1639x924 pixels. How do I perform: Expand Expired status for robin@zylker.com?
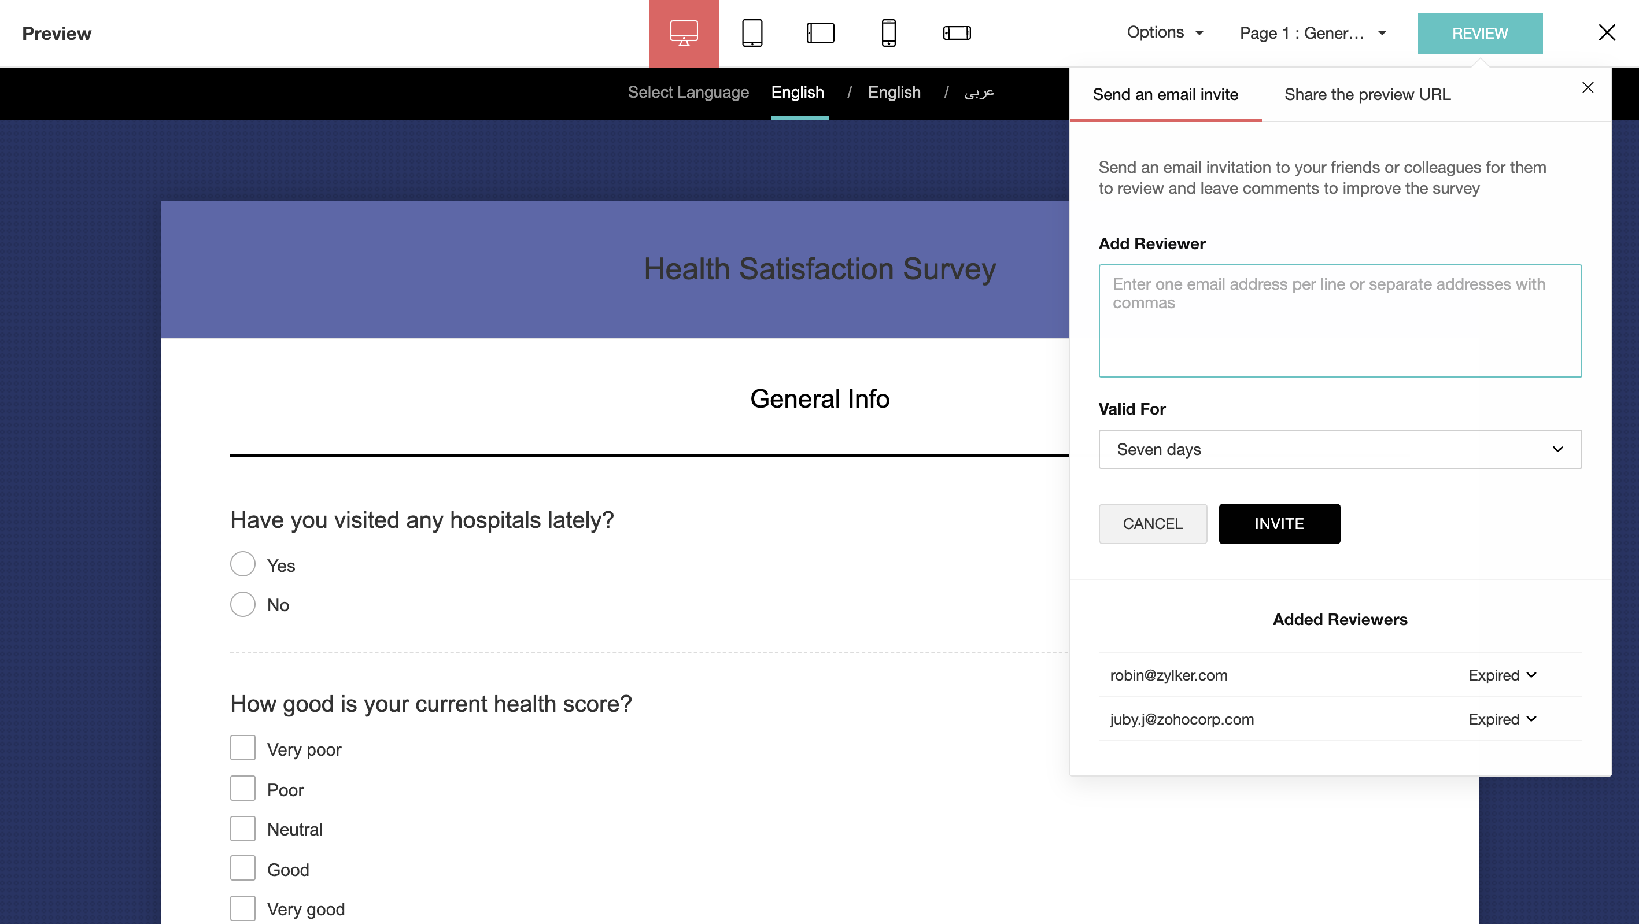(1501, 675)
